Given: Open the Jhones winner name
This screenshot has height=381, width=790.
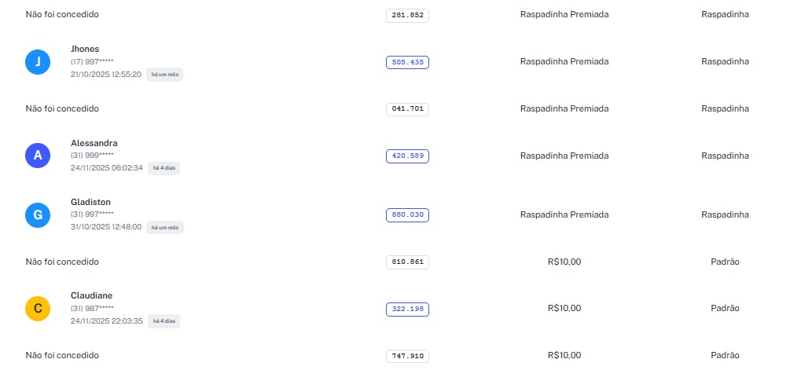Looking at the screenshot, I should pyautogui.click(x=85, y=49).
